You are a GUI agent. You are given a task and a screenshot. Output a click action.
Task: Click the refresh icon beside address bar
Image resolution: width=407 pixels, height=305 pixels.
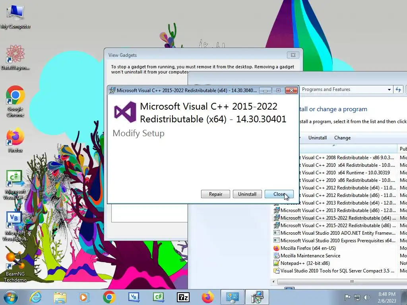(398, 89)
